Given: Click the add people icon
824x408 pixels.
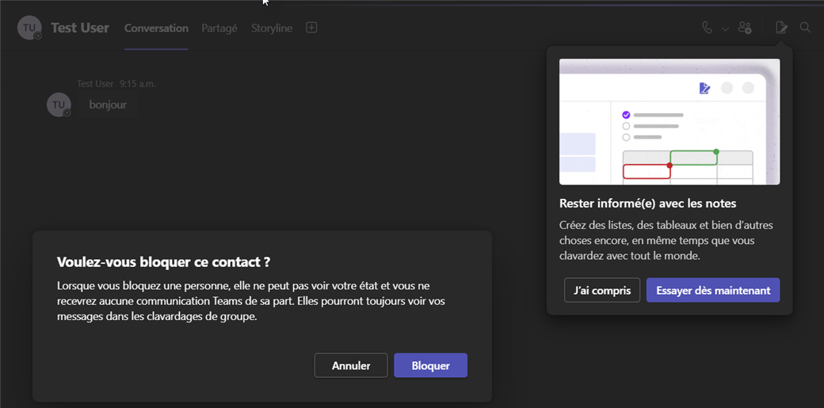Looking at the screenshot, I should (x=745, y=28).
